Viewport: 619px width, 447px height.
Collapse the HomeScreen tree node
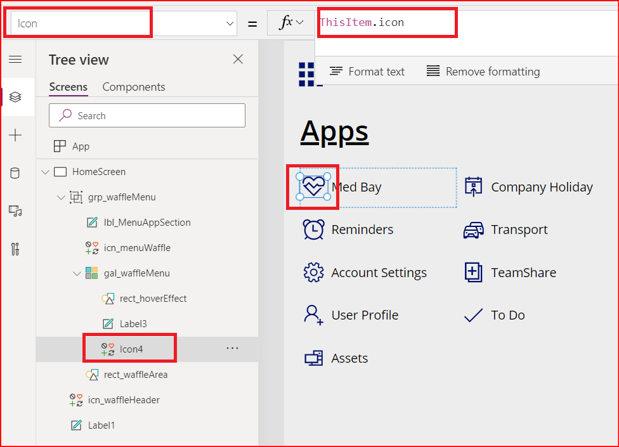pos(45,172)
